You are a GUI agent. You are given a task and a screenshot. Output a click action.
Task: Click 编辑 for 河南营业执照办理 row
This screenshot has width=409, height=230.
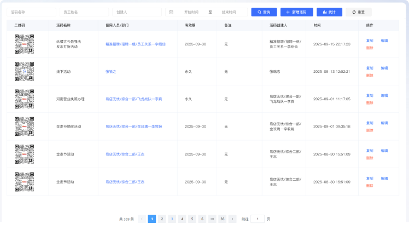click(384, 96)
